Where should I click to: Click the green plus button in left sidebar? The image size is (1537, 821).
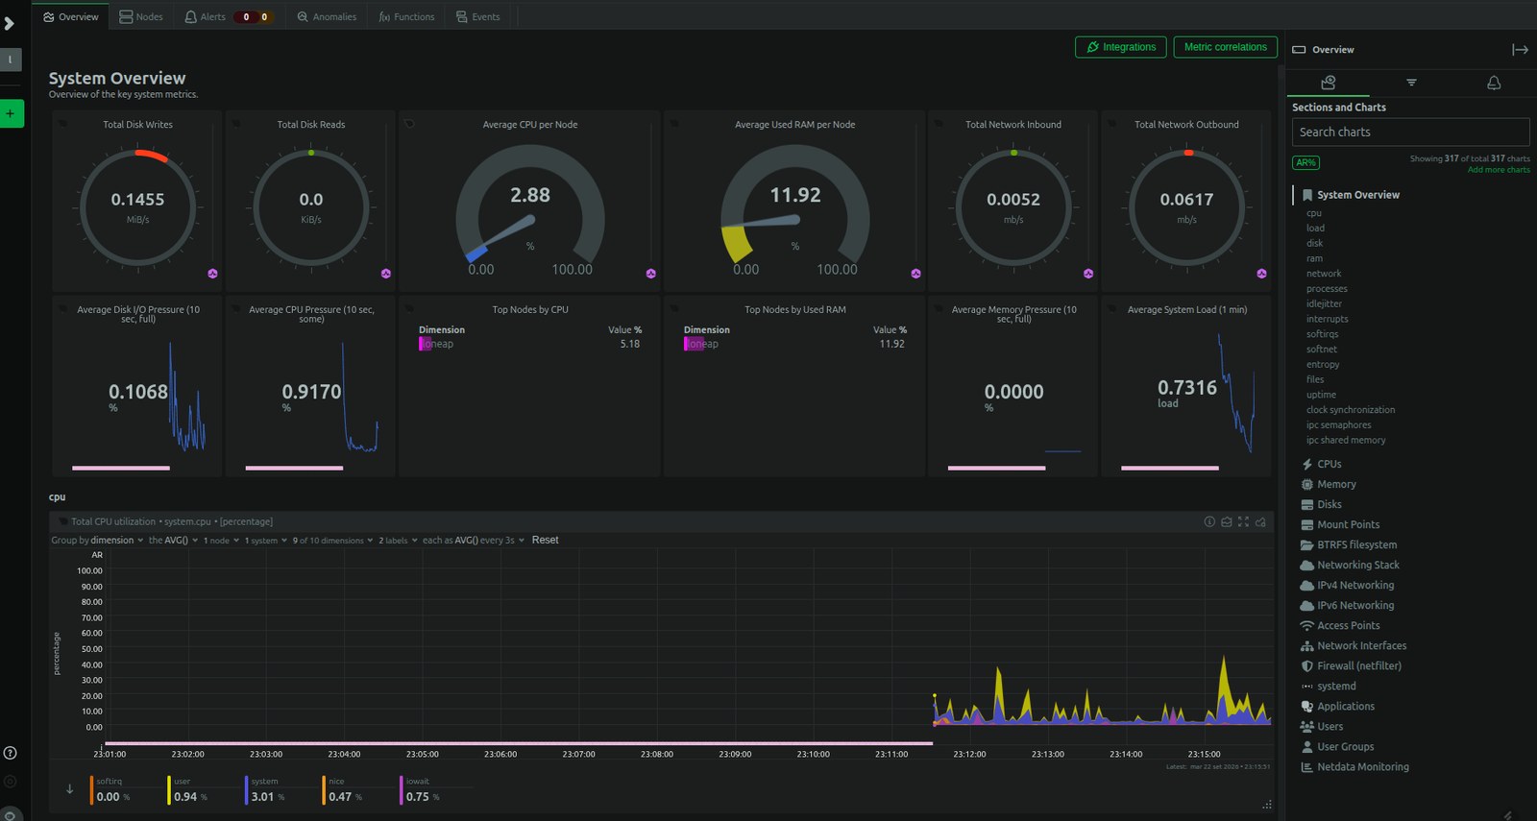click(x=11, y=113)
